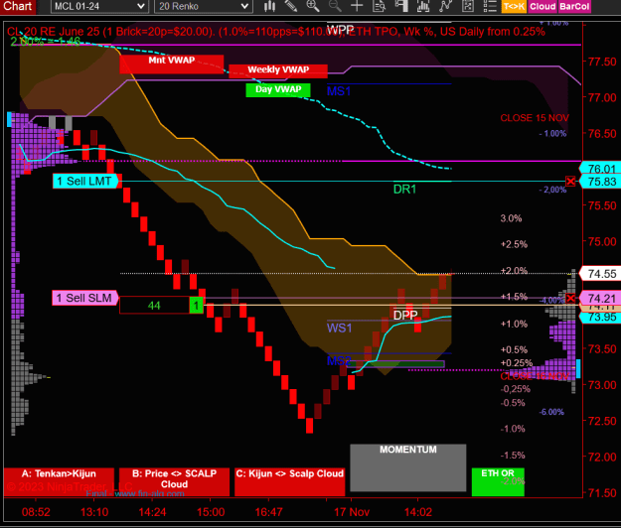Cancel the sell limit order at 75.83
This screenshot has height=528, width=621.
[x=570, y=182]
